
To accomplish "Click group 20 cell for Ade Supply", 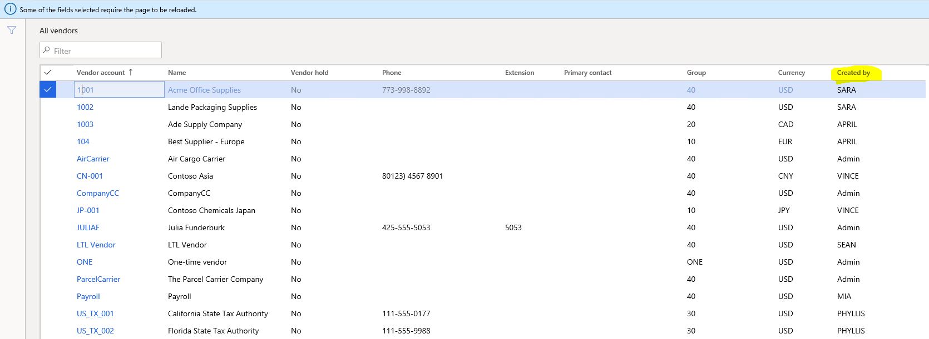I will coord(691,124).
